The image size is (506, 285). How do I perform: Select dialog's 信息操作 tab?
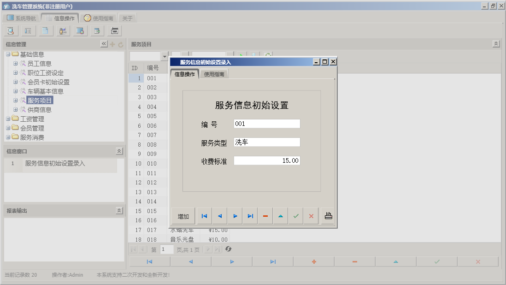[x=185, y=74]
